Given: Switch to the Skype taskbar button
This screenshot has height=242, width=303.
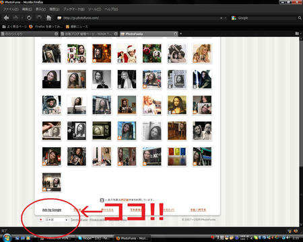Looking at the screenshot, I should click(94, 238).
